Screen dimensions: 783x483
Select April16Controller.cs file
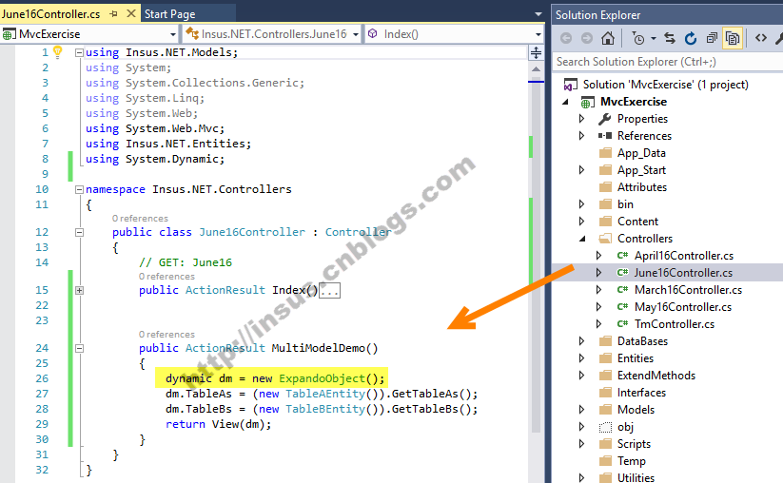pos(684,256)
